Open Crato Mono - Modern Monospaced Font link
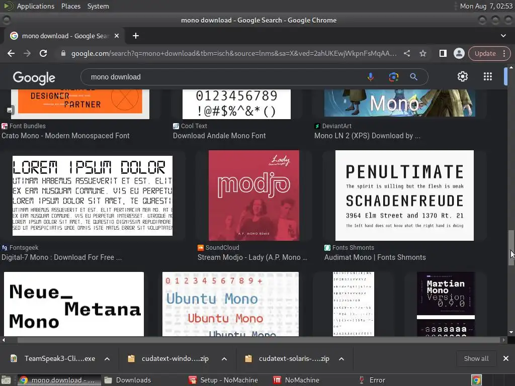Image resolution: width=515 pixels, height=386 pixels. click(65, 136)
